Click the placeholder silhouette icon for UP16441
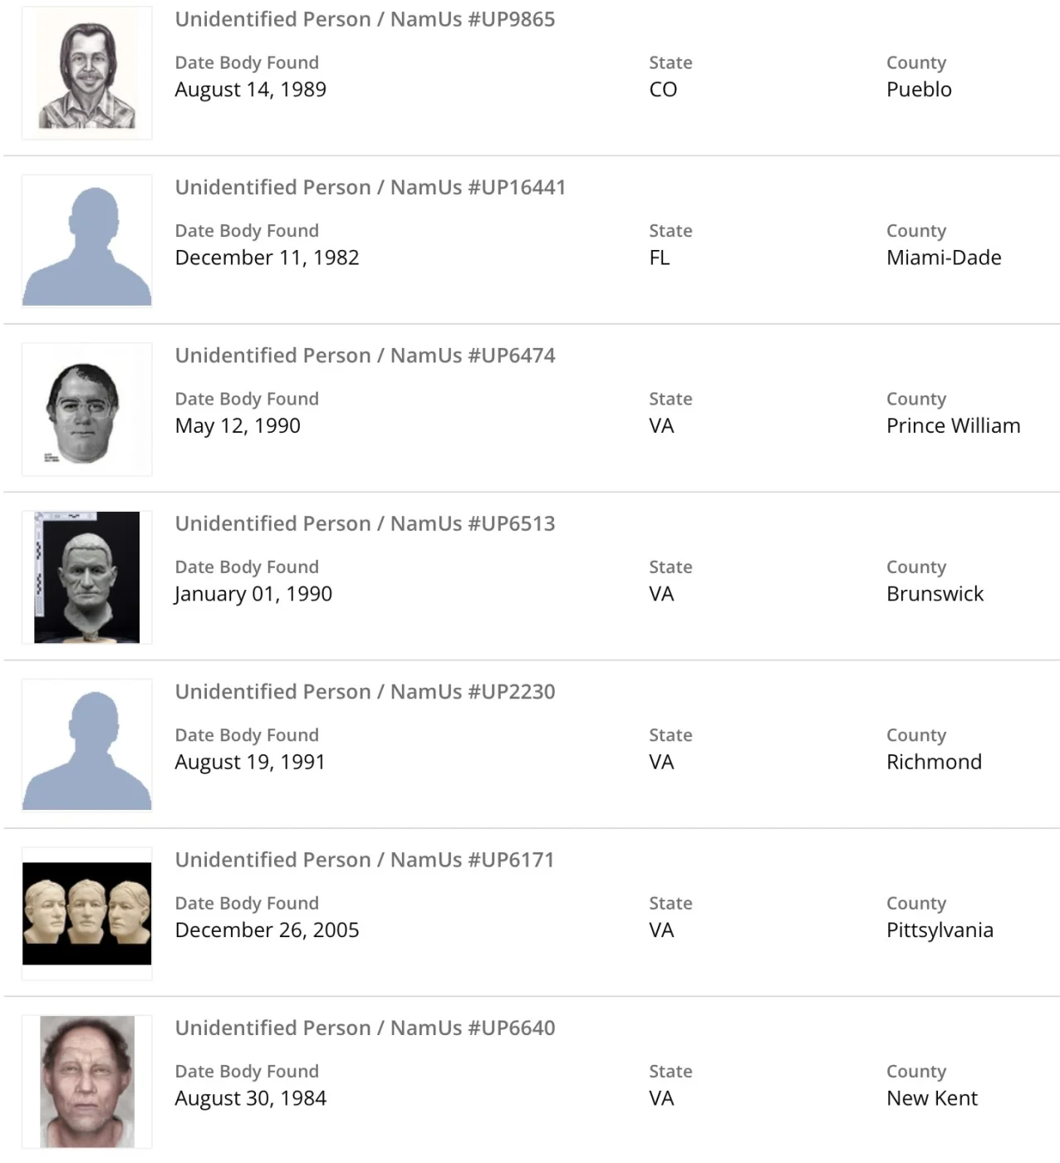The height and width of the screenshot is (1163, 1060). coord(86,242)
